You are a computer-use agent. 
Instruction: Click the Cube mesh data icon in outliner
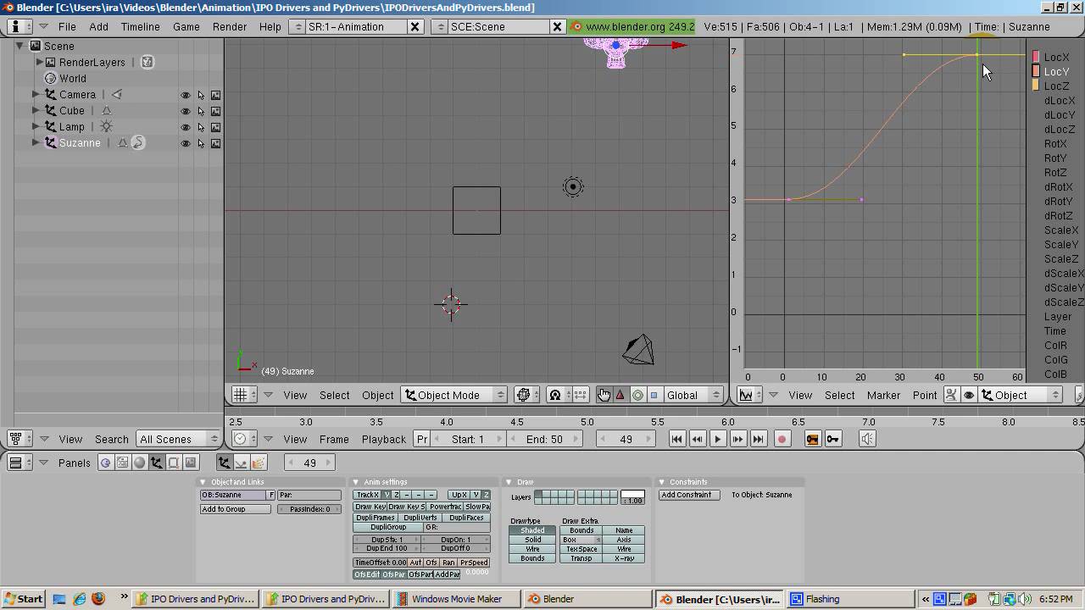106,111
